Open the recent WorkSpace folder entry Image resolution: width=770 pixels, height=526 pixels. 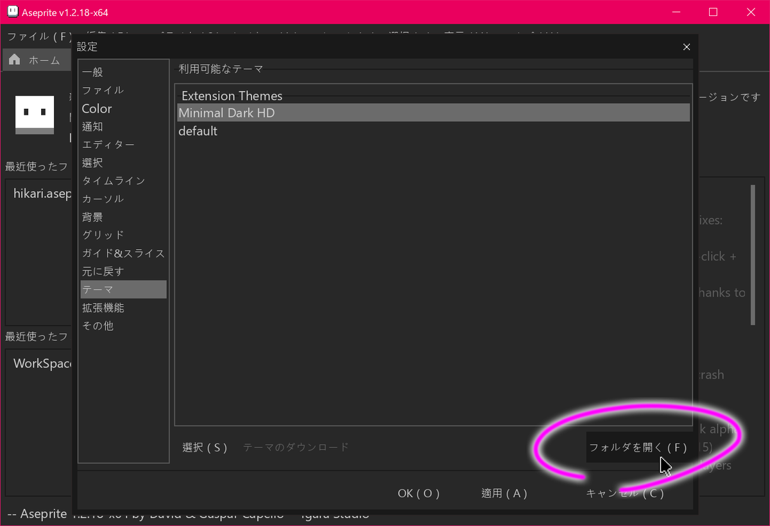point(42,363)
